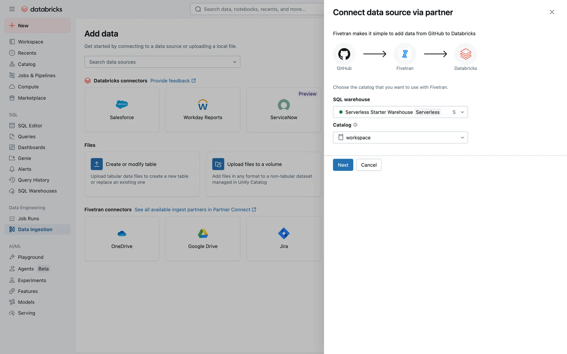Go to Marketplace in sidebar
The width and height of the screenshot is (567, 354).
32,98
